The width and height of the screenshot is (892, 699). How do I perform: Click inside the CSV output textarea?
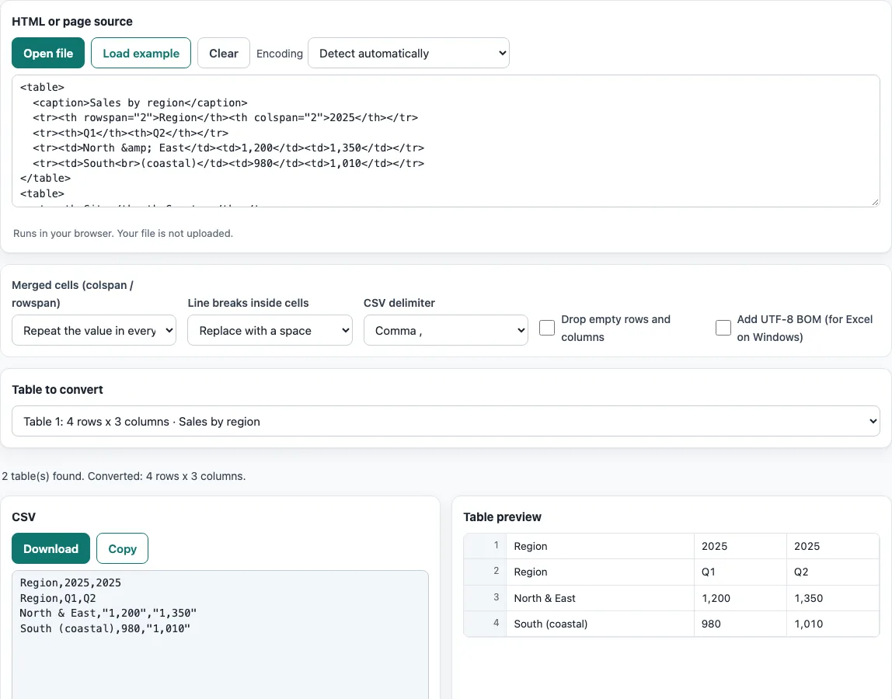point(220,635)
